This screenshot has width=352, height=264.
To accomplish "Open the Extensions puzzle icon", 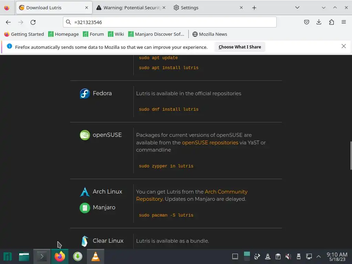I will 331,22.
